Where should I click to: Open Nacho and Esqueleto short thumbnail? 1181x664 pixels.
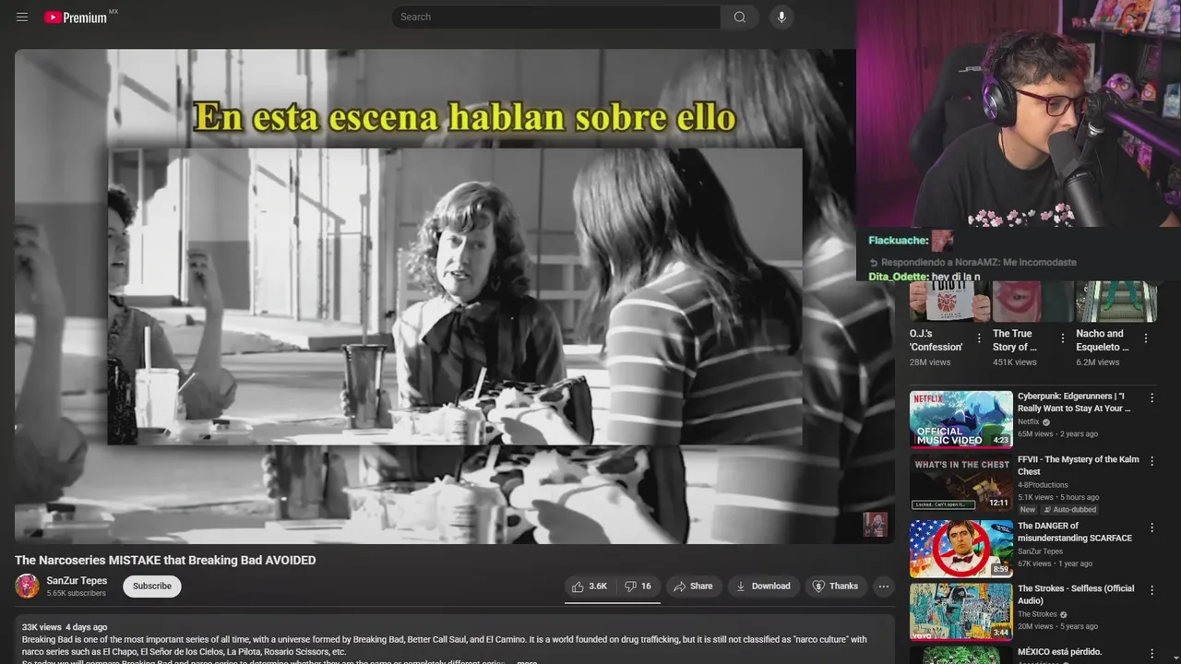pyautogui.click(x=1115, y=302)
